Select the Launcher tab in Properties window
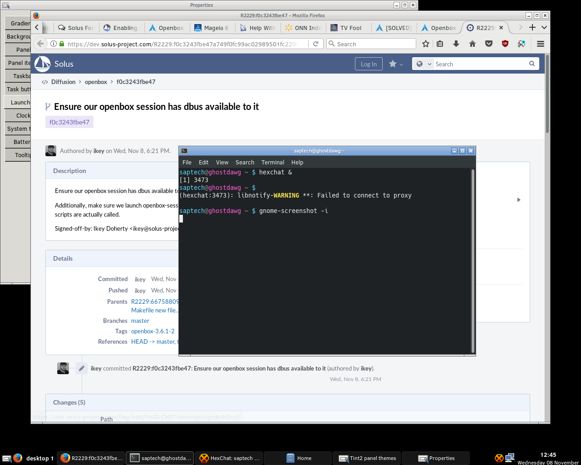This screenshot has height=465, width=581. pyautogui.click(x=18, y=102)
